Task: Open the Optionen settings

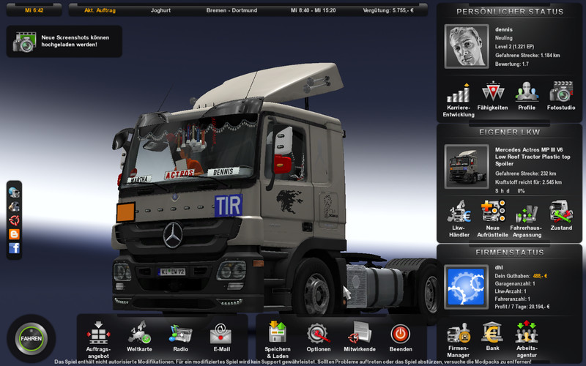Action: pyautogui.click(x=319, y=336)
